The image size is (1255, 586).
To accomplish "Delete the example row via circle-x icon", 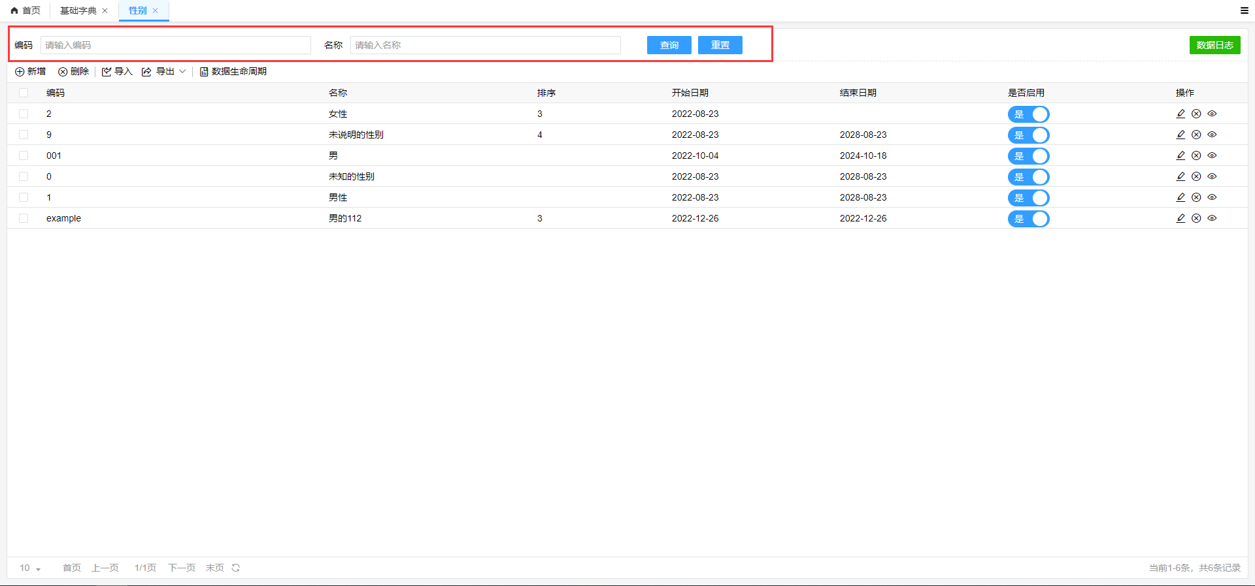I will tap(1196, 218).
